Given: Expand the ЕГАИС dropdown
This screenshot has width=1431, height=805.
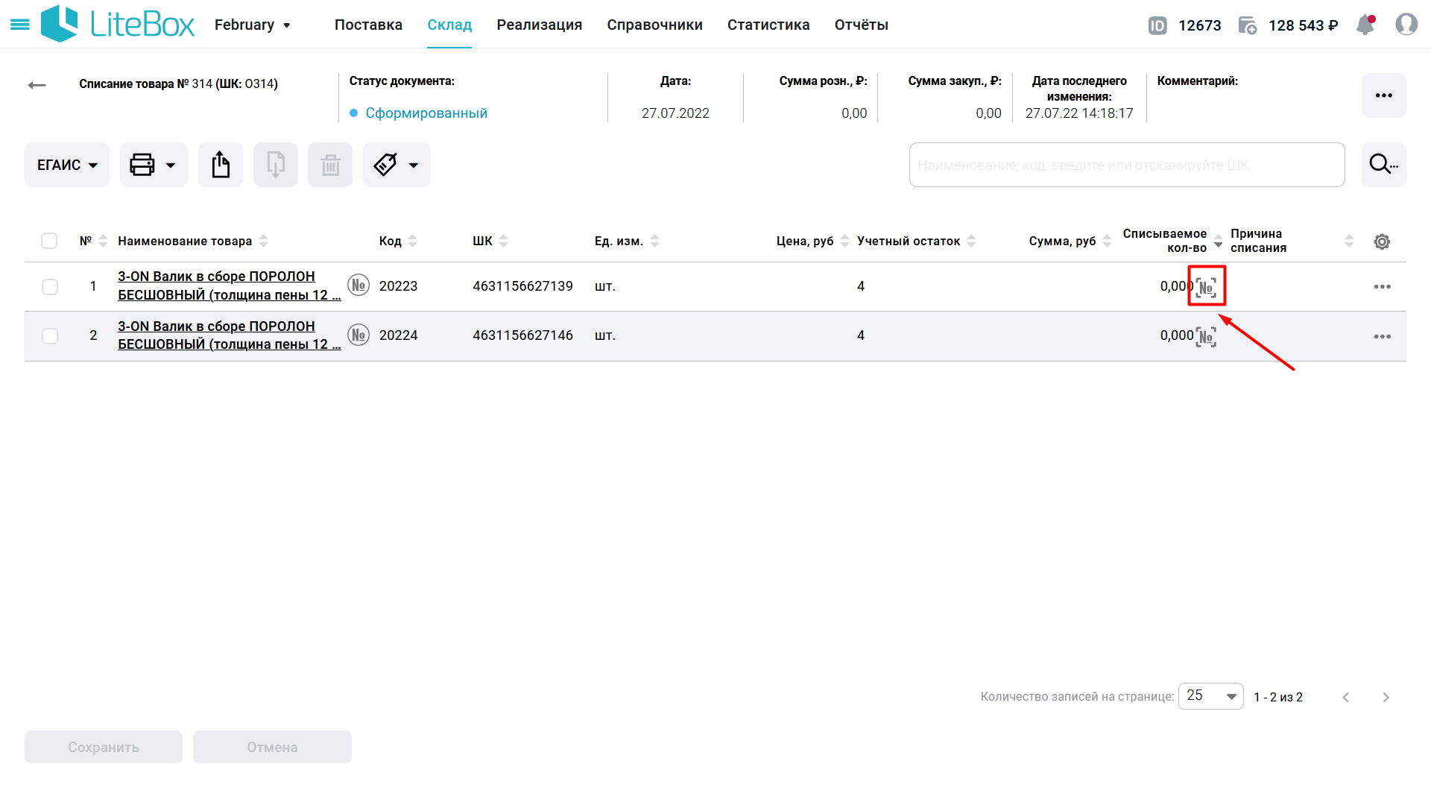Looking at the screenshot, I should click(67, 165).
